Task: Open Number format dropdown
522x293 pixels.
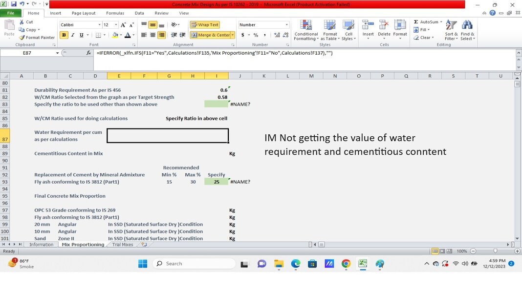Action: (x=286, y=25)
